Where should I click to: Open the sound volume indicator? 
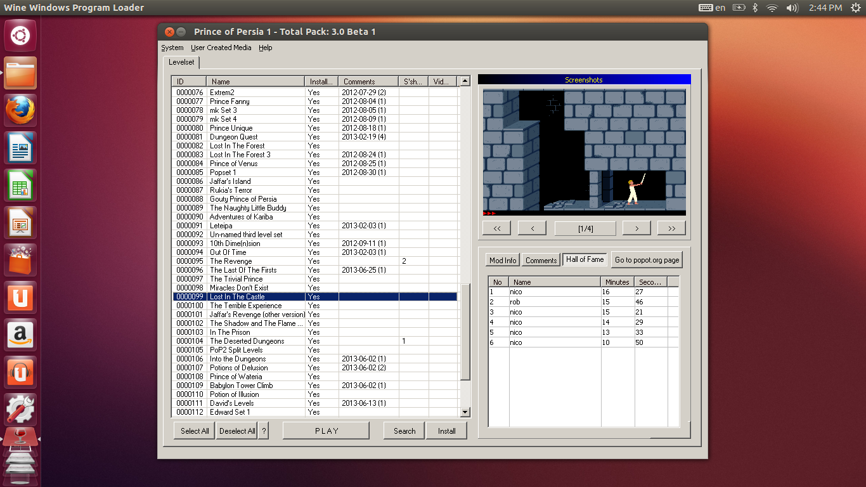point(792,8)
